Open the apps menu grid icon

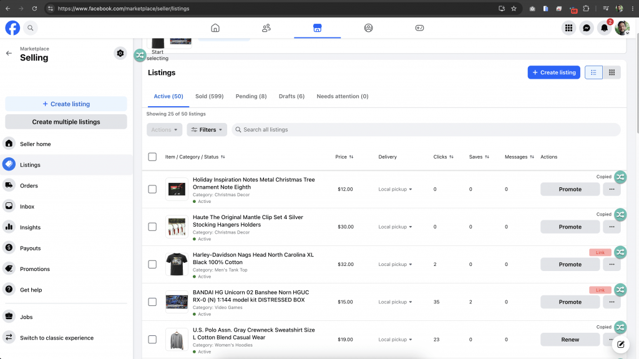[x=568, y=27]
